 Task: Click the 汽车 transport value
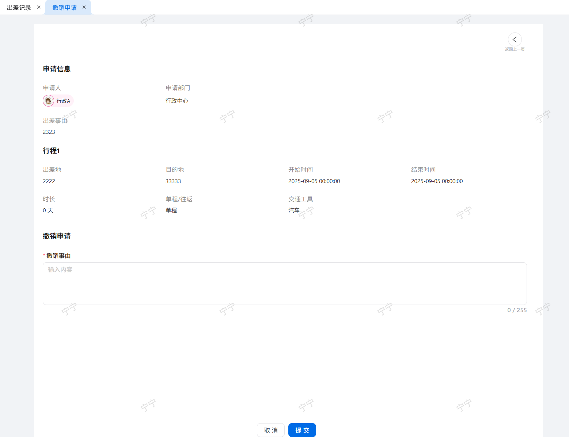click(x=294, y=210)
